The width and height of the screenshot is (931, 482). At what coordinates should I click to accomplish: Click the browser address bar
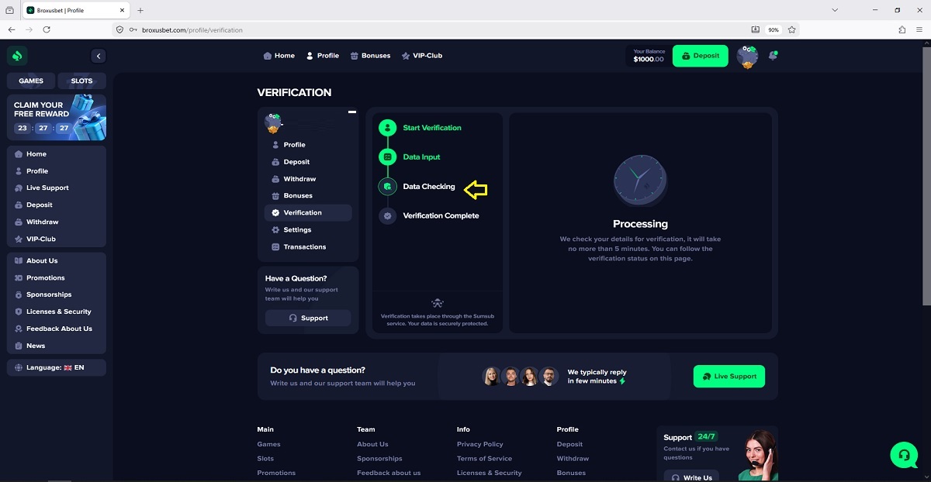coord(434,29)
